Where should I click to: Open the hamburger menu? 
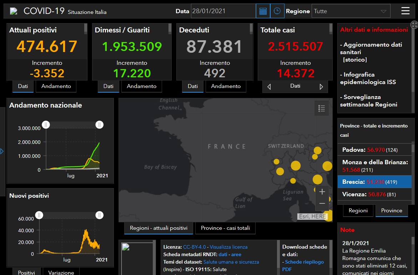405,11
